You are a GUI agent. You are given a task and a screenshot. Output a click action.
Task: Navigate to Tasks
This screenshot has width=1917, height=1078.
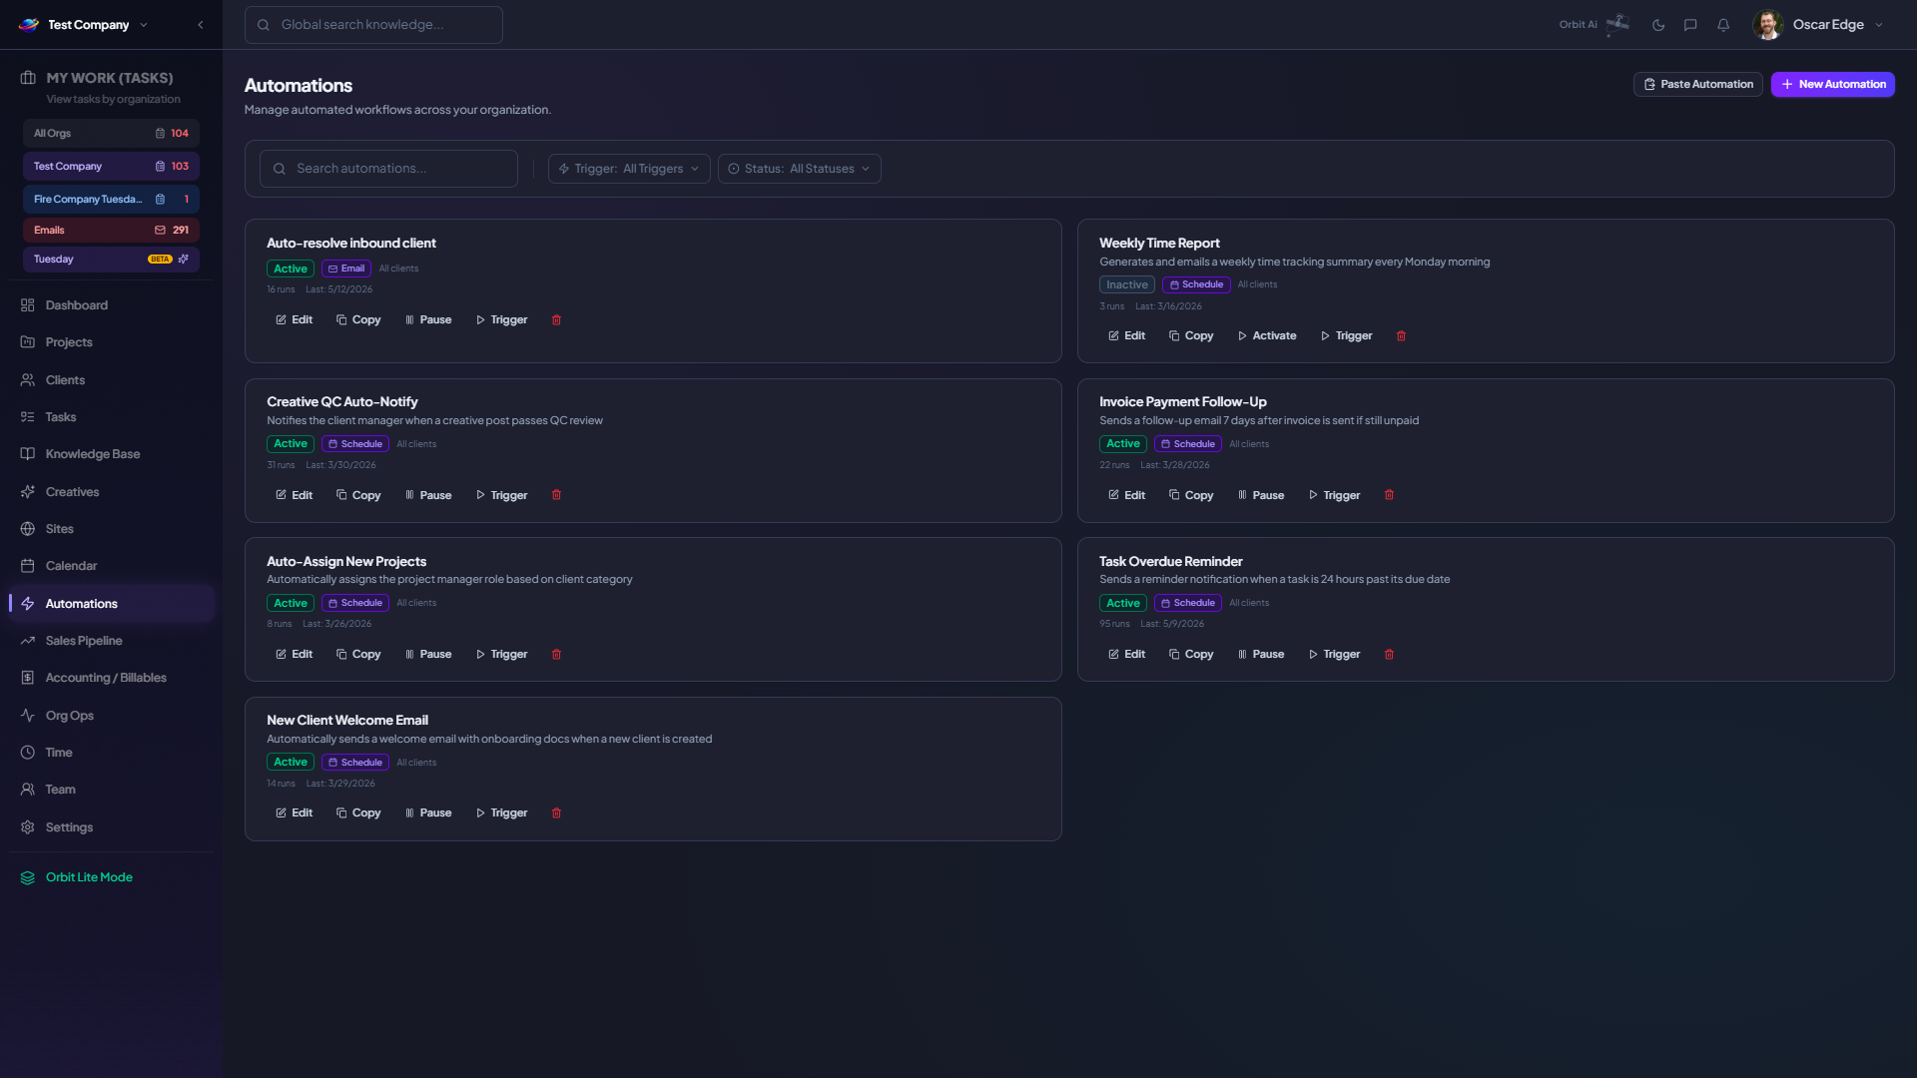[111, 417]
